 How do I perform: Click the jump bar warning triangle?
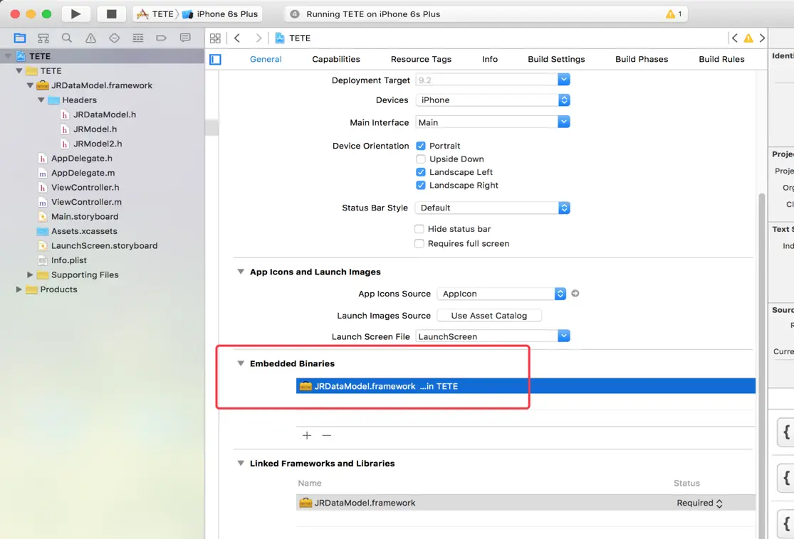click(x=748, y=38)
